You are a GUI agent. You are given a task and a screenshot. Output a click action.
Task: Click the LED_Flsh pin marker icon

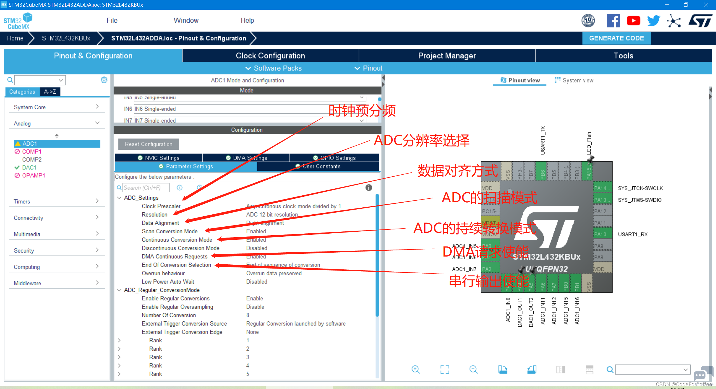590,159
